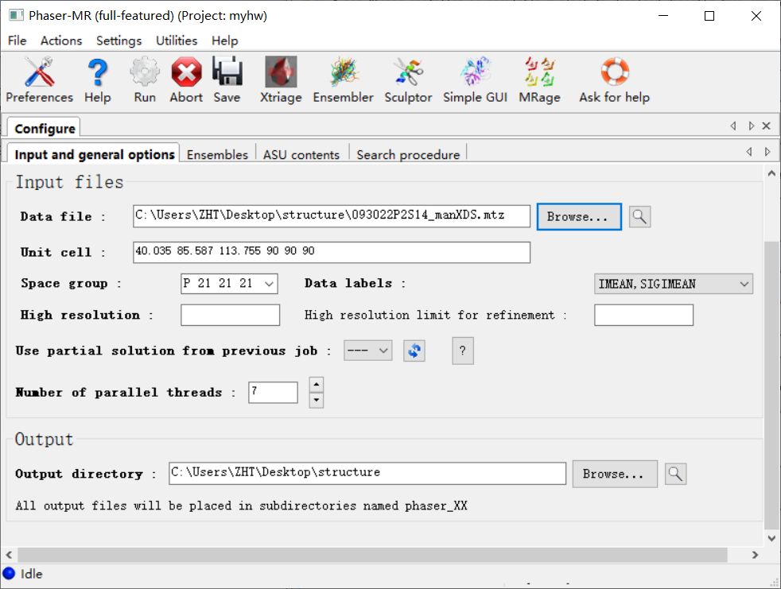Select the Configure tab
781x589 pixels.
45,129
